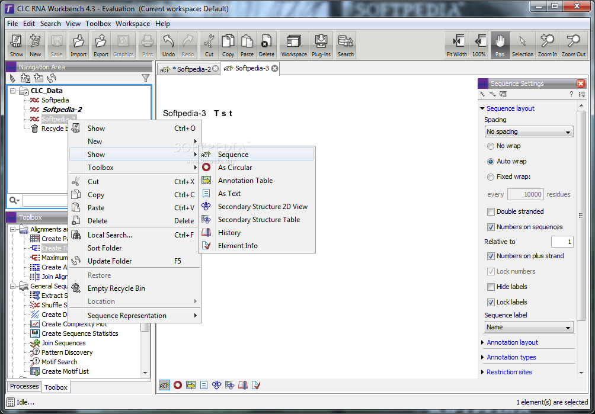Click the Annotation Table view icon at bottom
The width and height of the screenshot is (595, 414).
point(191,385)
